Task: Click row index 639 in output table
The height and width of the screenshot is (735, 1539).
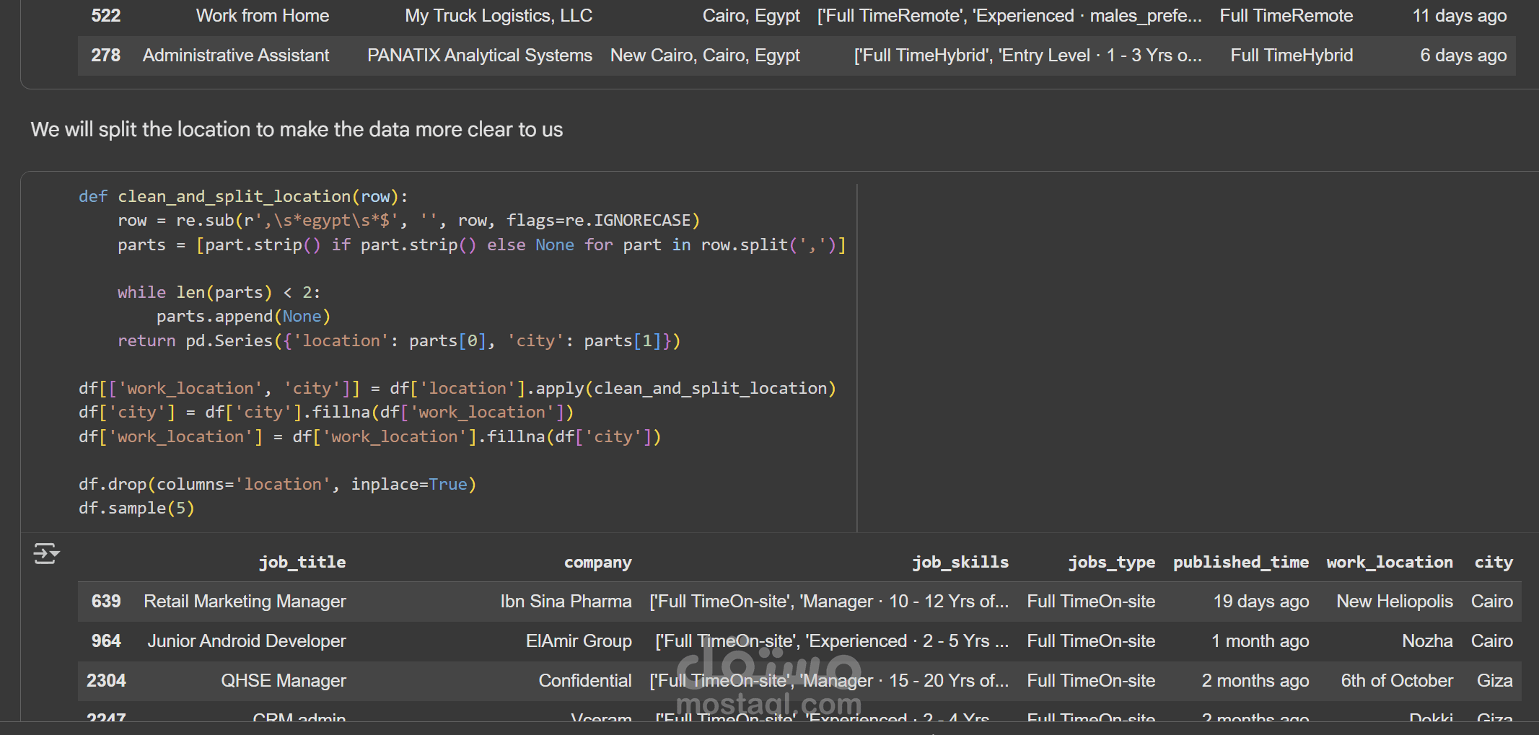Action: pos(106,602)
